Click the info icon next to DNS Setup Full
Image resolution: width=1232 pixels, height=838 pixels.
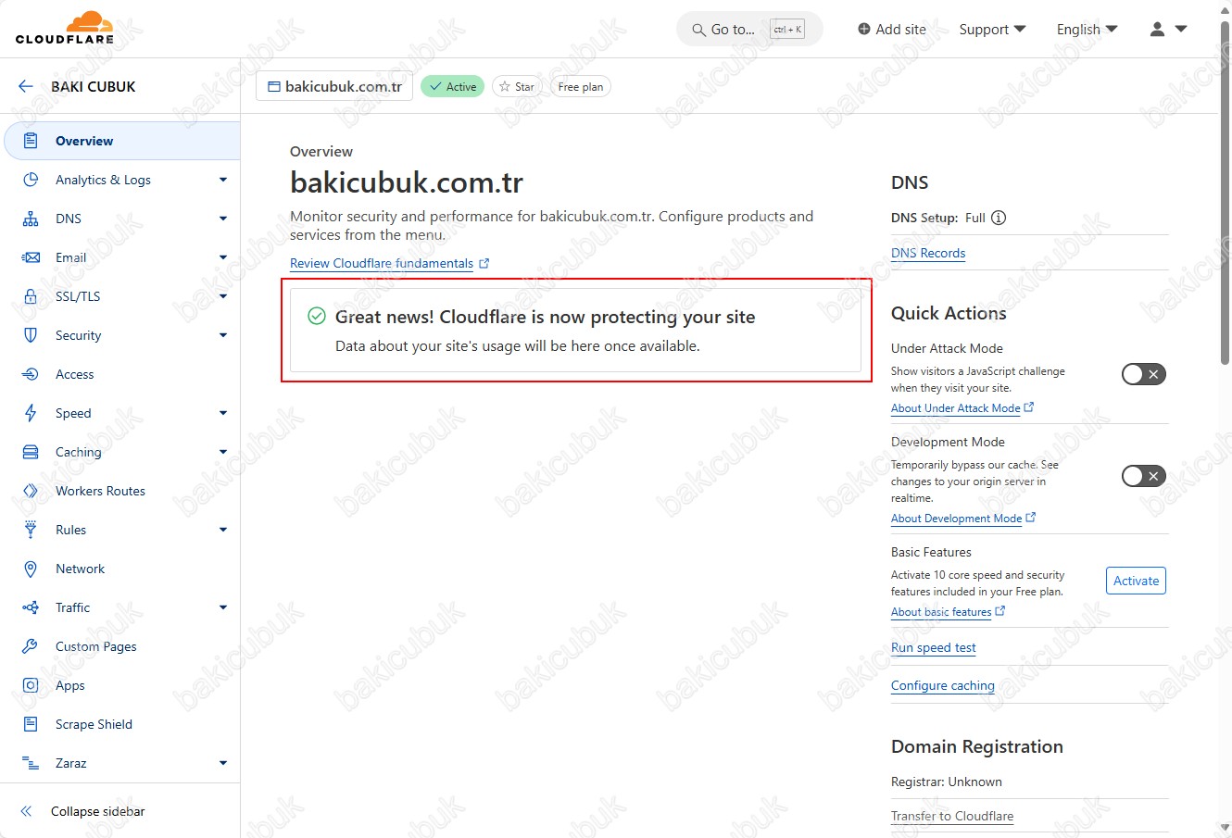(x=999, y=218)
